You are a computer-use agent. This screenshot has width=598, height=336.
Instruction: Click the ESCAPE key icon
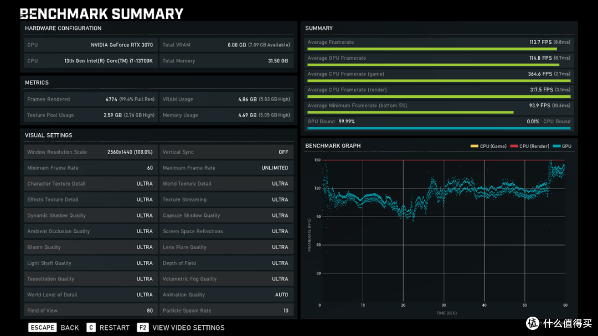pos(43,328)
